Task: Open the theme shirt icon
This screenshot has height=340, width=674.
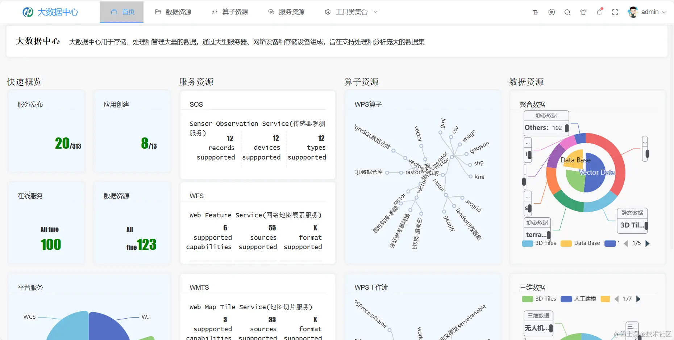Action: coord(583,12)
